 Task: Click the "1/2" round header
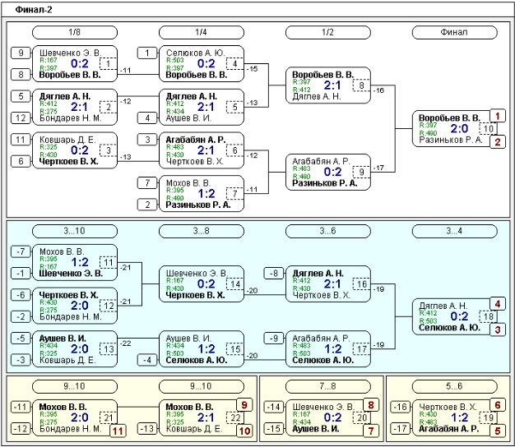coord(327,33)
